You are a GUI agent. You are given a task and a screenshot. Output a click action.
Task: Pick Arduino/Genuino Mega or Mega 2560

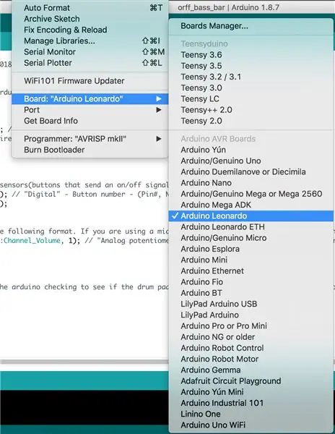(251, 194)
